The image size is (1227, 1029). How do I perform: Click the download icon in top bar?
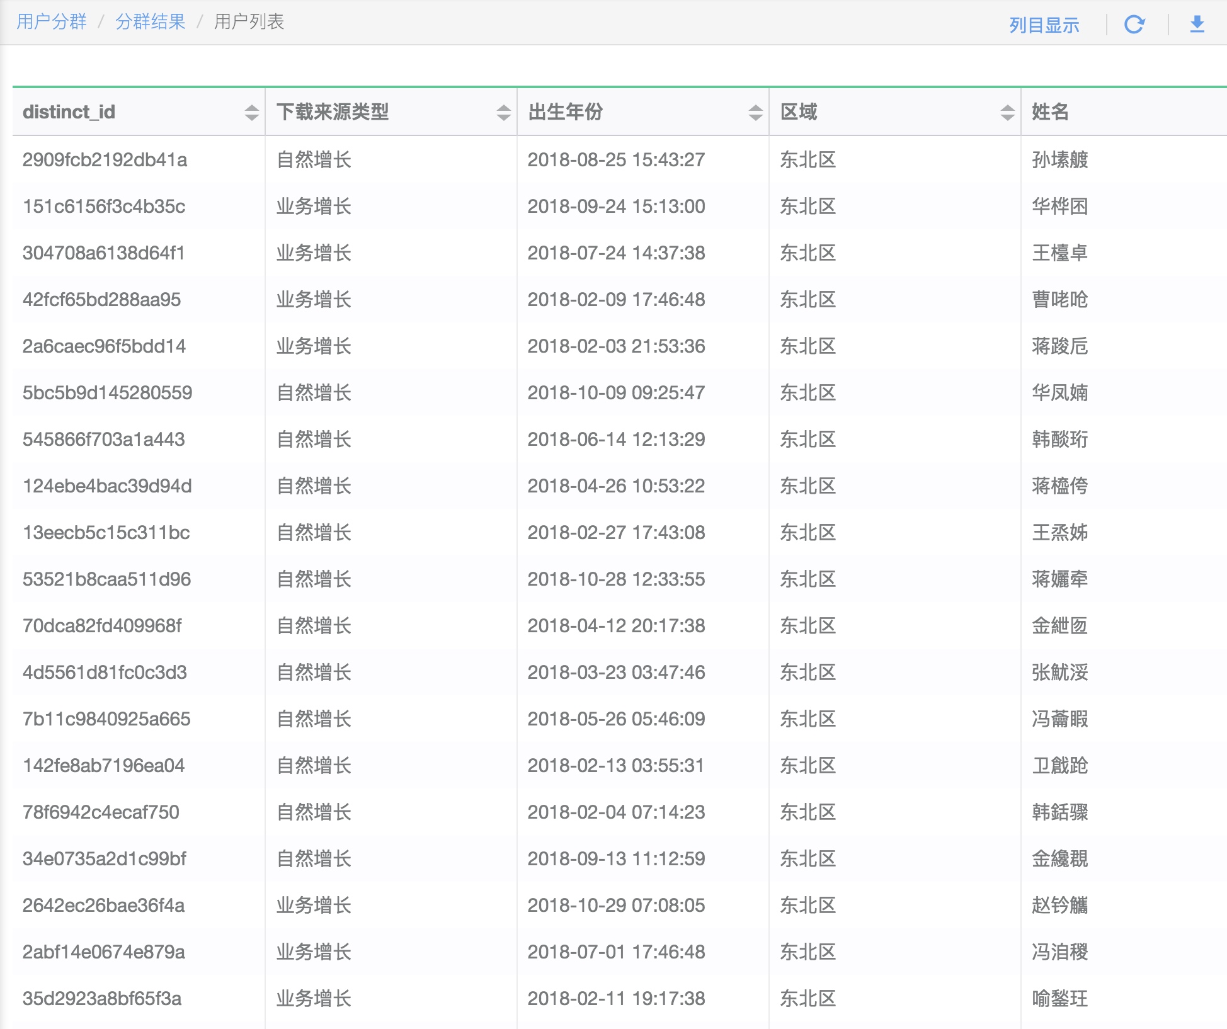tap(1197, 25)
